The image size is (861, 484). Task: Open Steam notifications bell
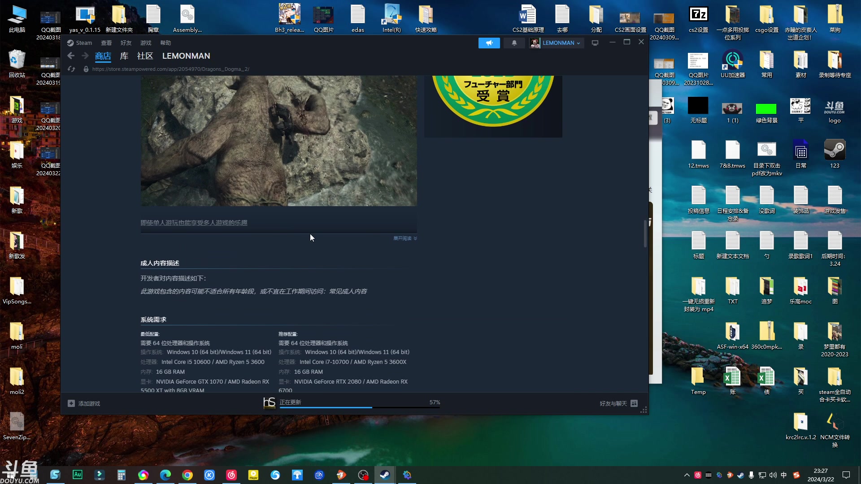[x=514, y=43]
